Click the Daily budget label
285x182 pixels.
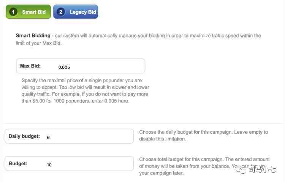coord(24,136)
